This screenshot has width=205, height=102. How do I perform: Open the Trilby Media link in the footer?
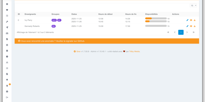(134, 52)
